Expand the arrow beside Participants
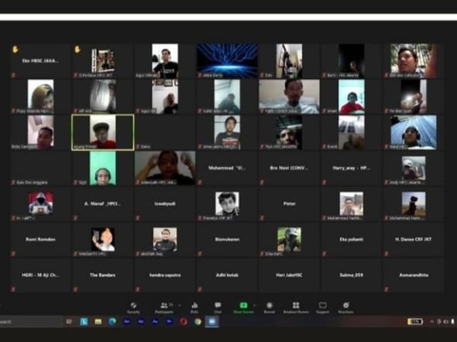This screenshot has height=342, width=457. (x=180, y=306)
